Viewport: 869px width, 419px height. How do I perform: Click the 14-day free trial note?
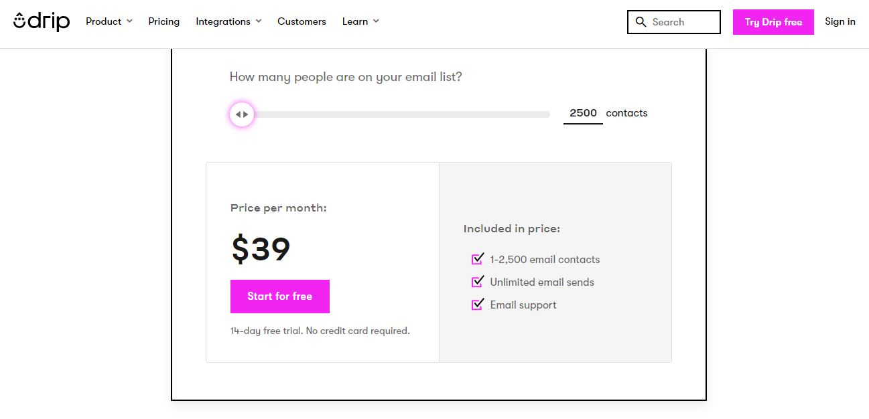coord(320,331)
